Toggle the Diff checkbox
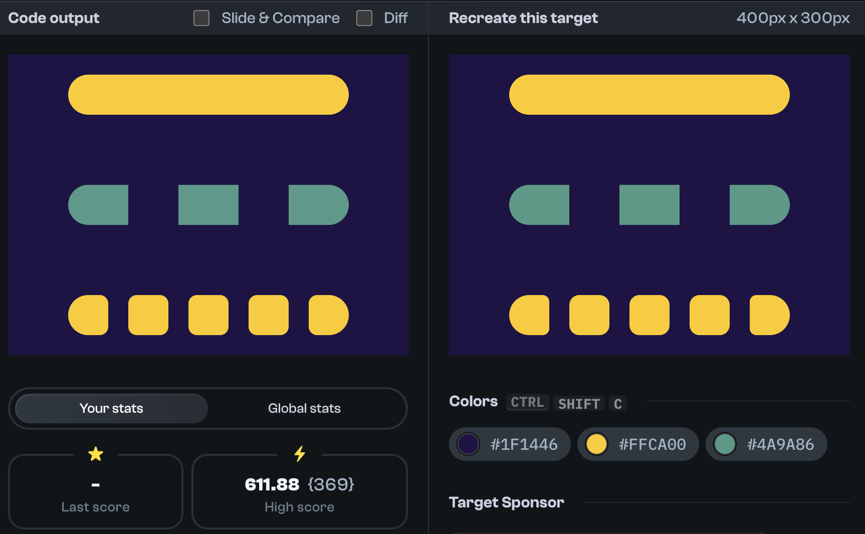 pyautogui.click(x=364, y=18)
